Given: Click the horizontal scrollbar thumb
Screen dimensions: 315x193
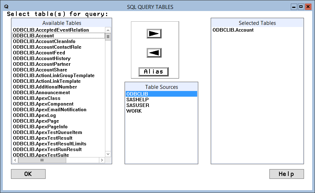Looking at the screenshot, I should click(x=42, y=160).
